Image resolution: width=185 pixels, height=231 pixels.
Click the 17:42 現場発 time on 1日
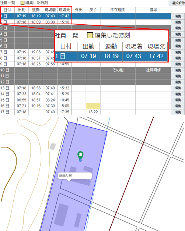(x=64, y=16)
